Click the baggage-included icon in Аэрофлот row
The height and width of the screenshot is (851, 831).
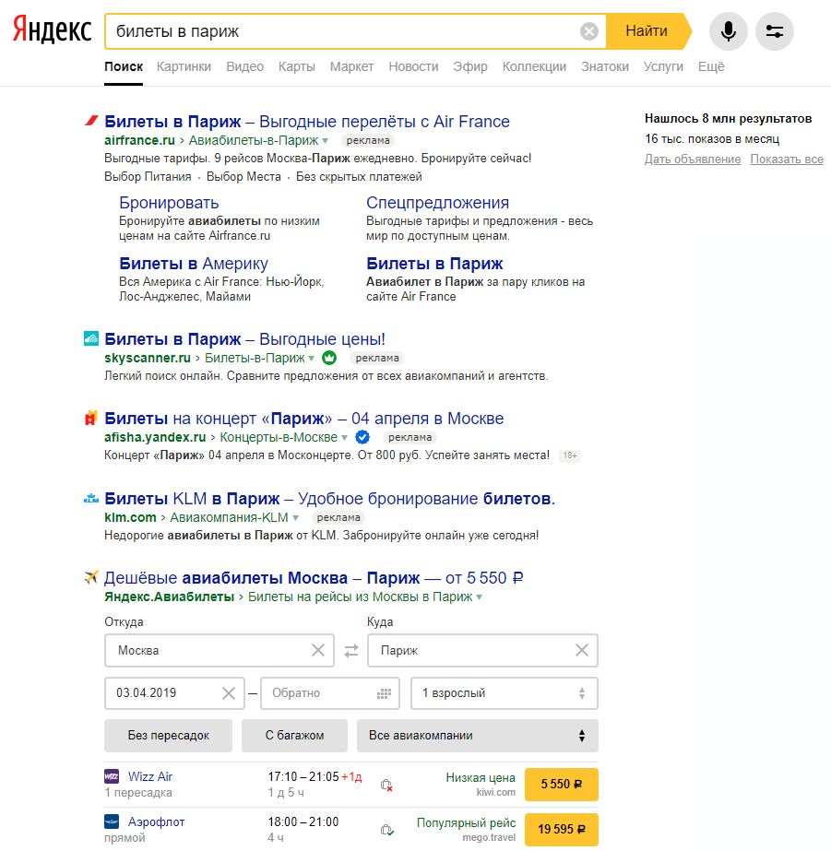[x=386, y=830]
